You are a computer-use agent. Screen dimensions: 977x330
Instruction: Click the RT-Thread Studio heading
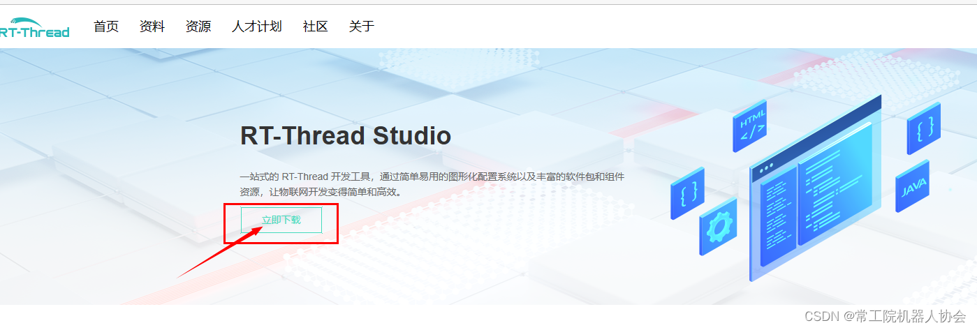coord(346,135)
